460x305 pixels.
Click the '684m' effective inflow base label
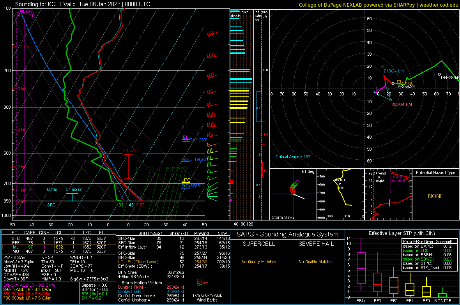52,189
